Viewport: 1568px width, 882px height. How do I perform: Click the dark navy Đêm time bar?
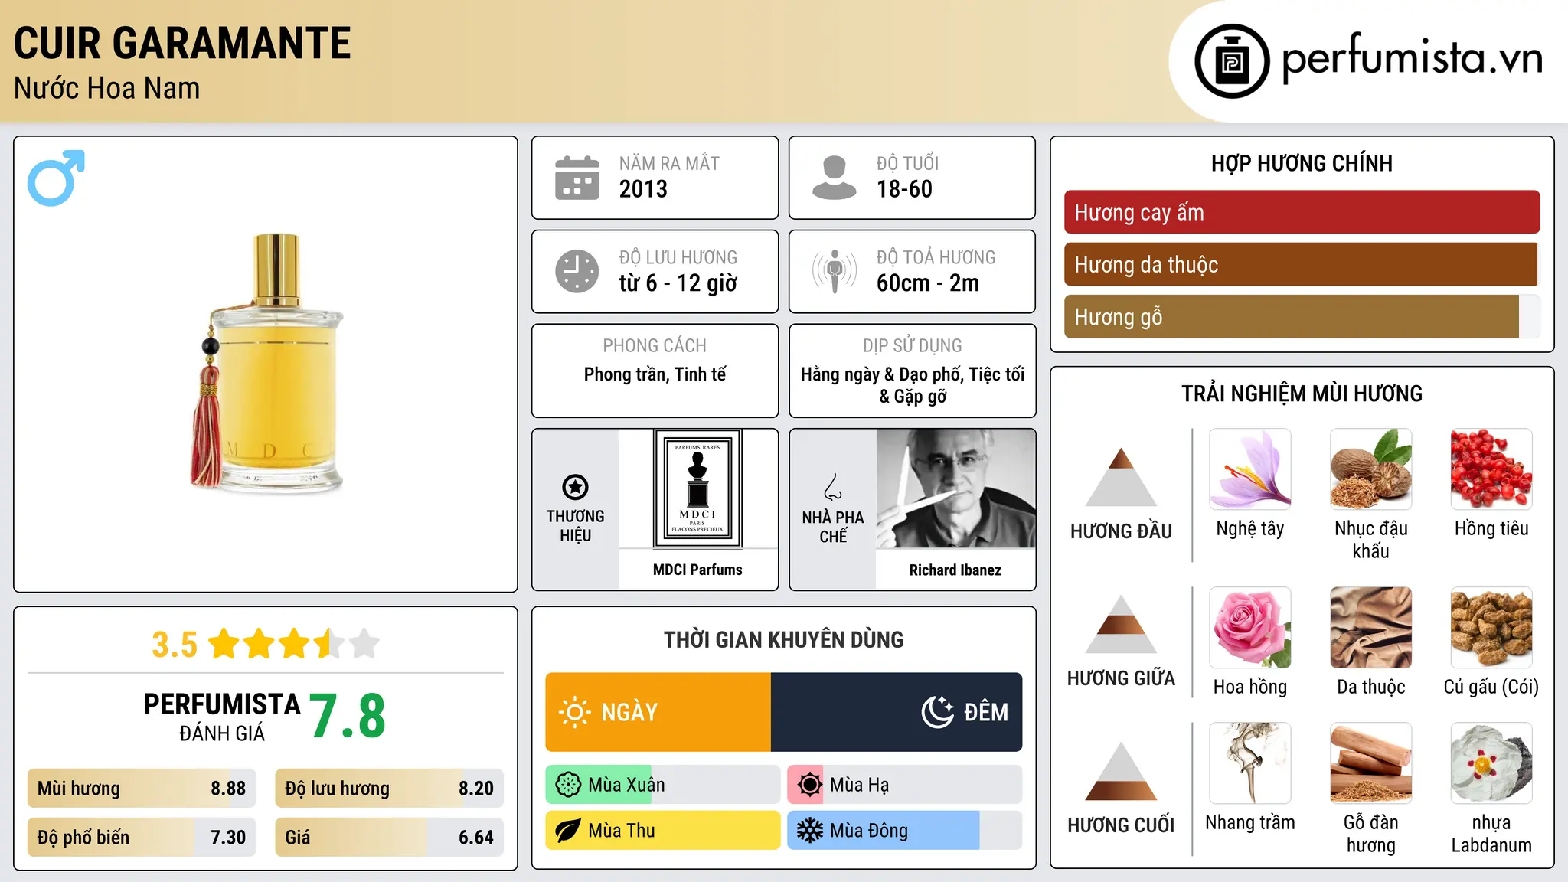pos(897,712)
